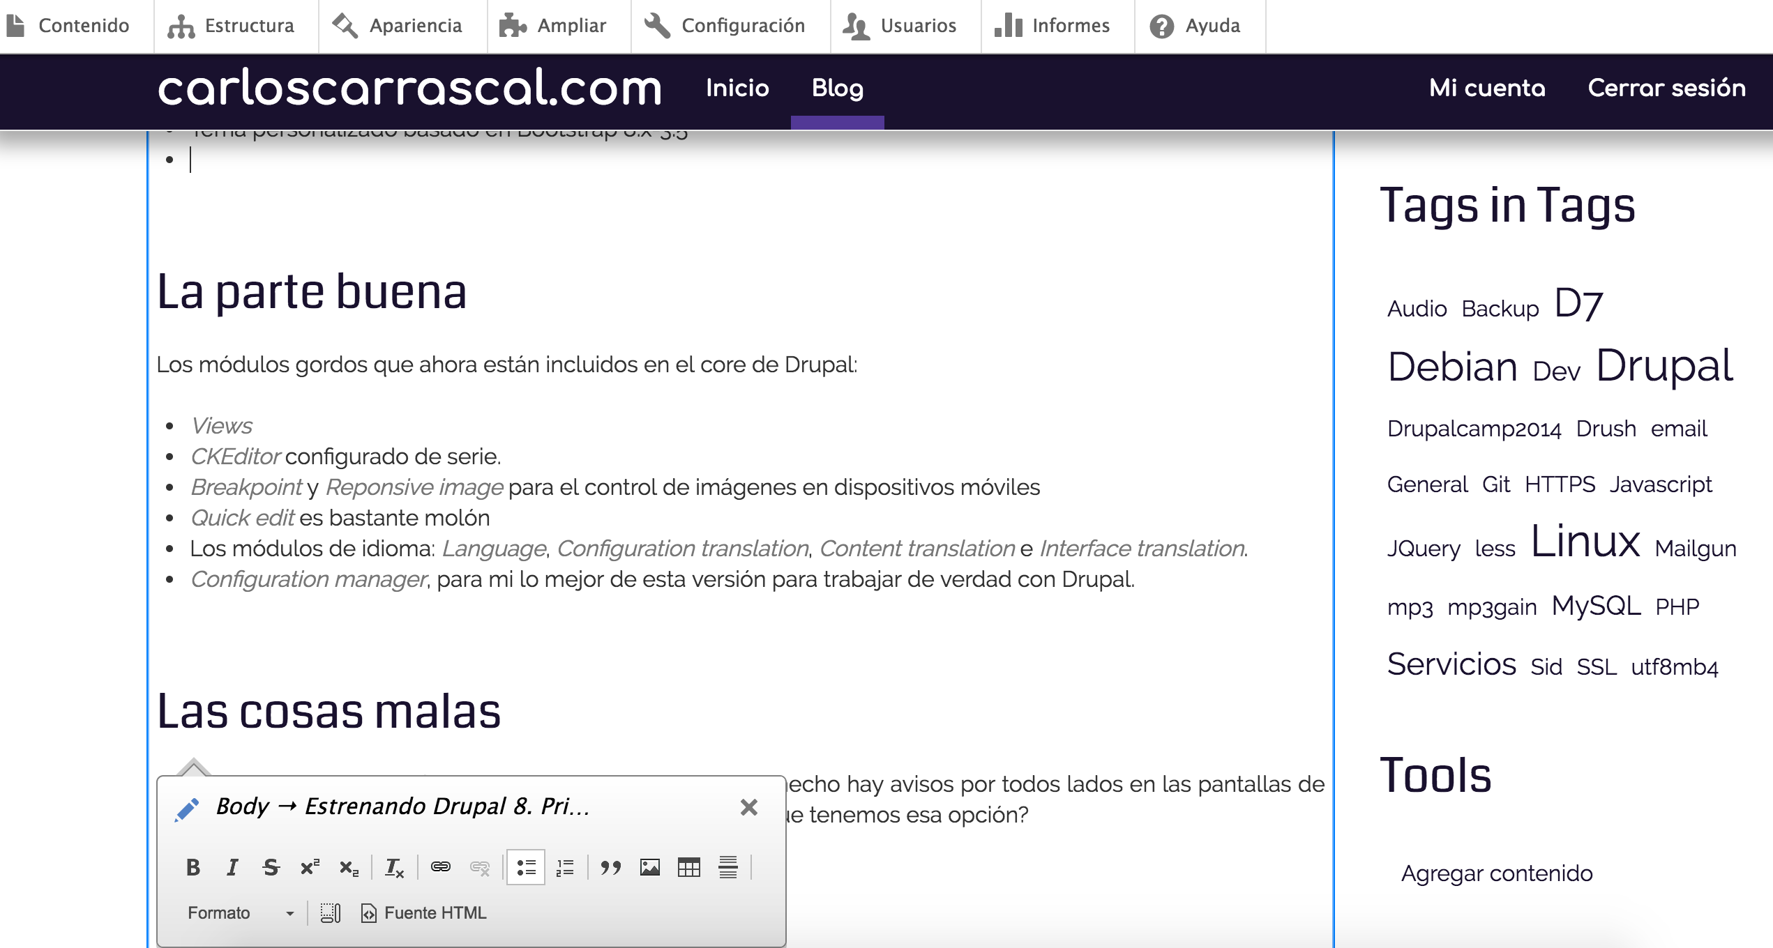The width and height of the screenshot is (1773, 948).
Task: Select the Drupalcamp2014 tag
Action: pyautogui.click(x=1474, y=429)
